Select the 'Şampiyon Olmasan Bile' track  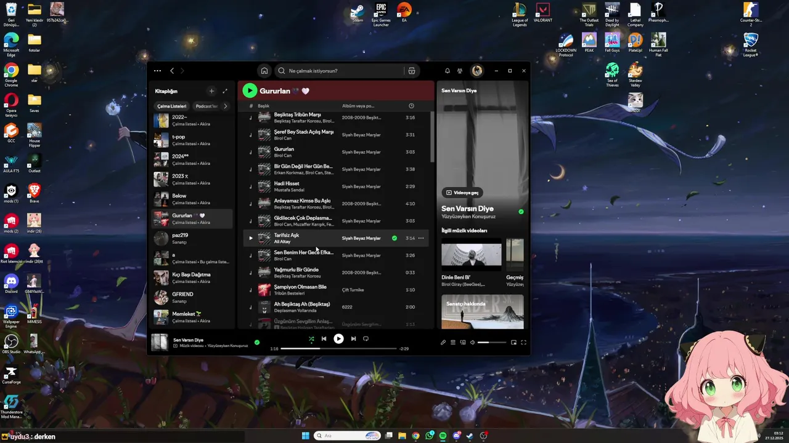tap(336, 290)
